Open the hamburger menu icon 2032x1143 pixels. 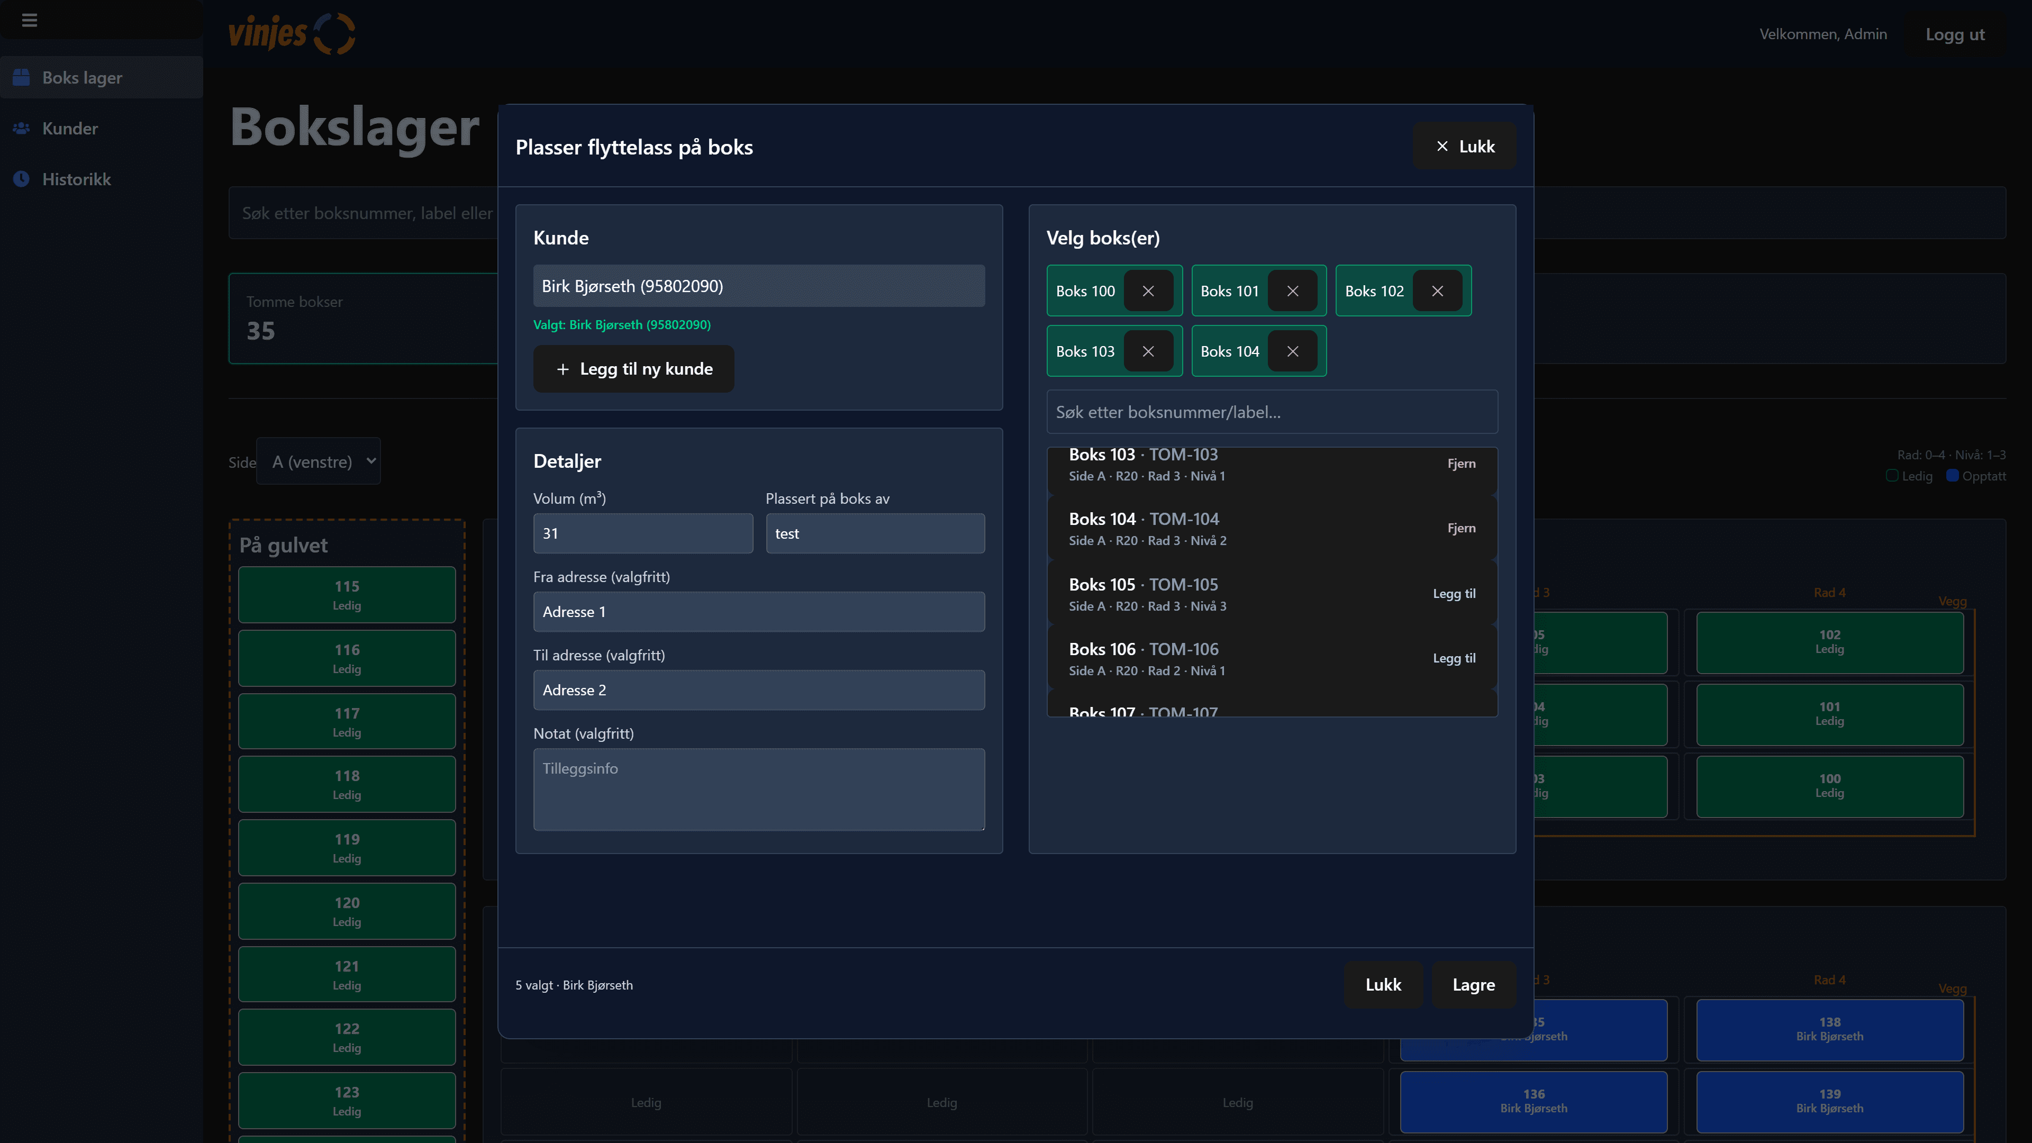29,20
